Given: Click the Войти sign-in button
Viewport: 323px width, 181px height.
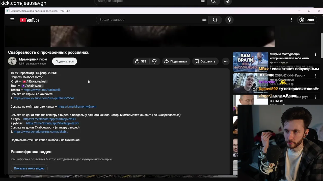Looking at the screenshot, I should [x=307, y=20].
